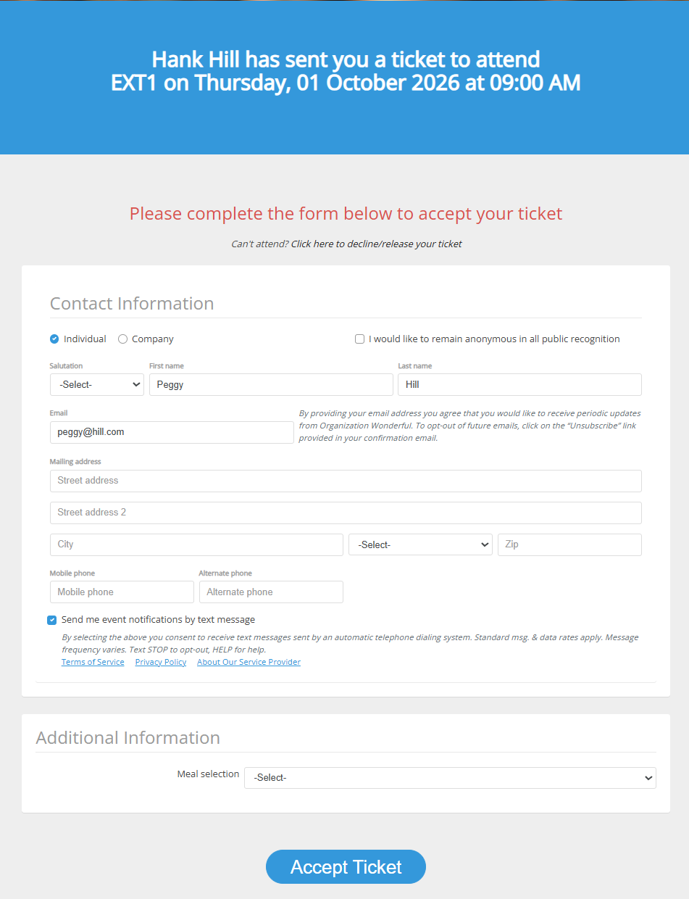Select the Individual radio button

[x=54, y=339]
